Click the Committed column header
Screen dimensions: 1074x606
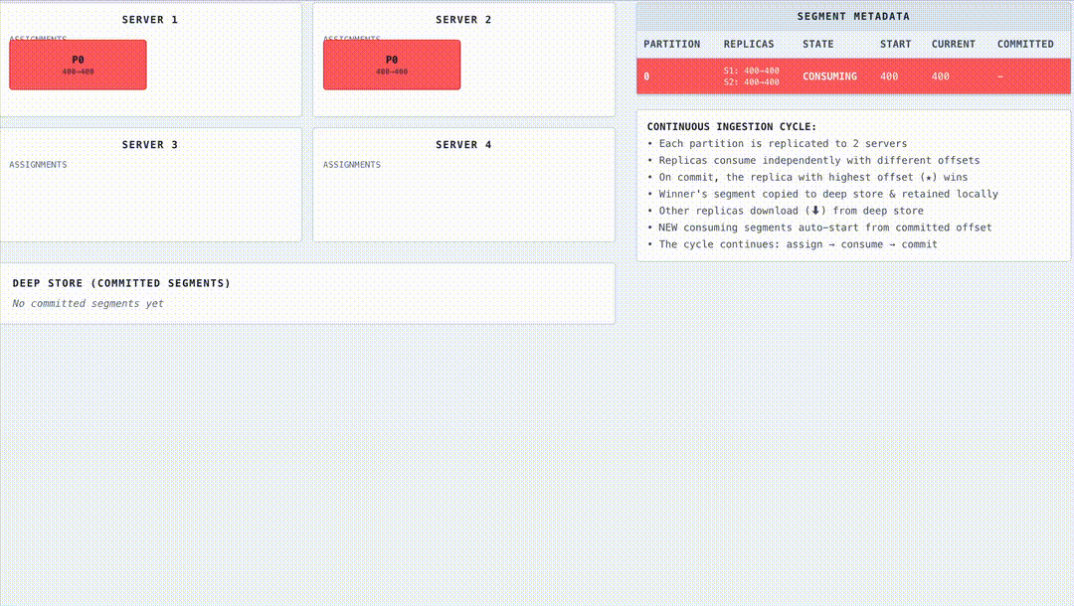tap(1025, 45)
